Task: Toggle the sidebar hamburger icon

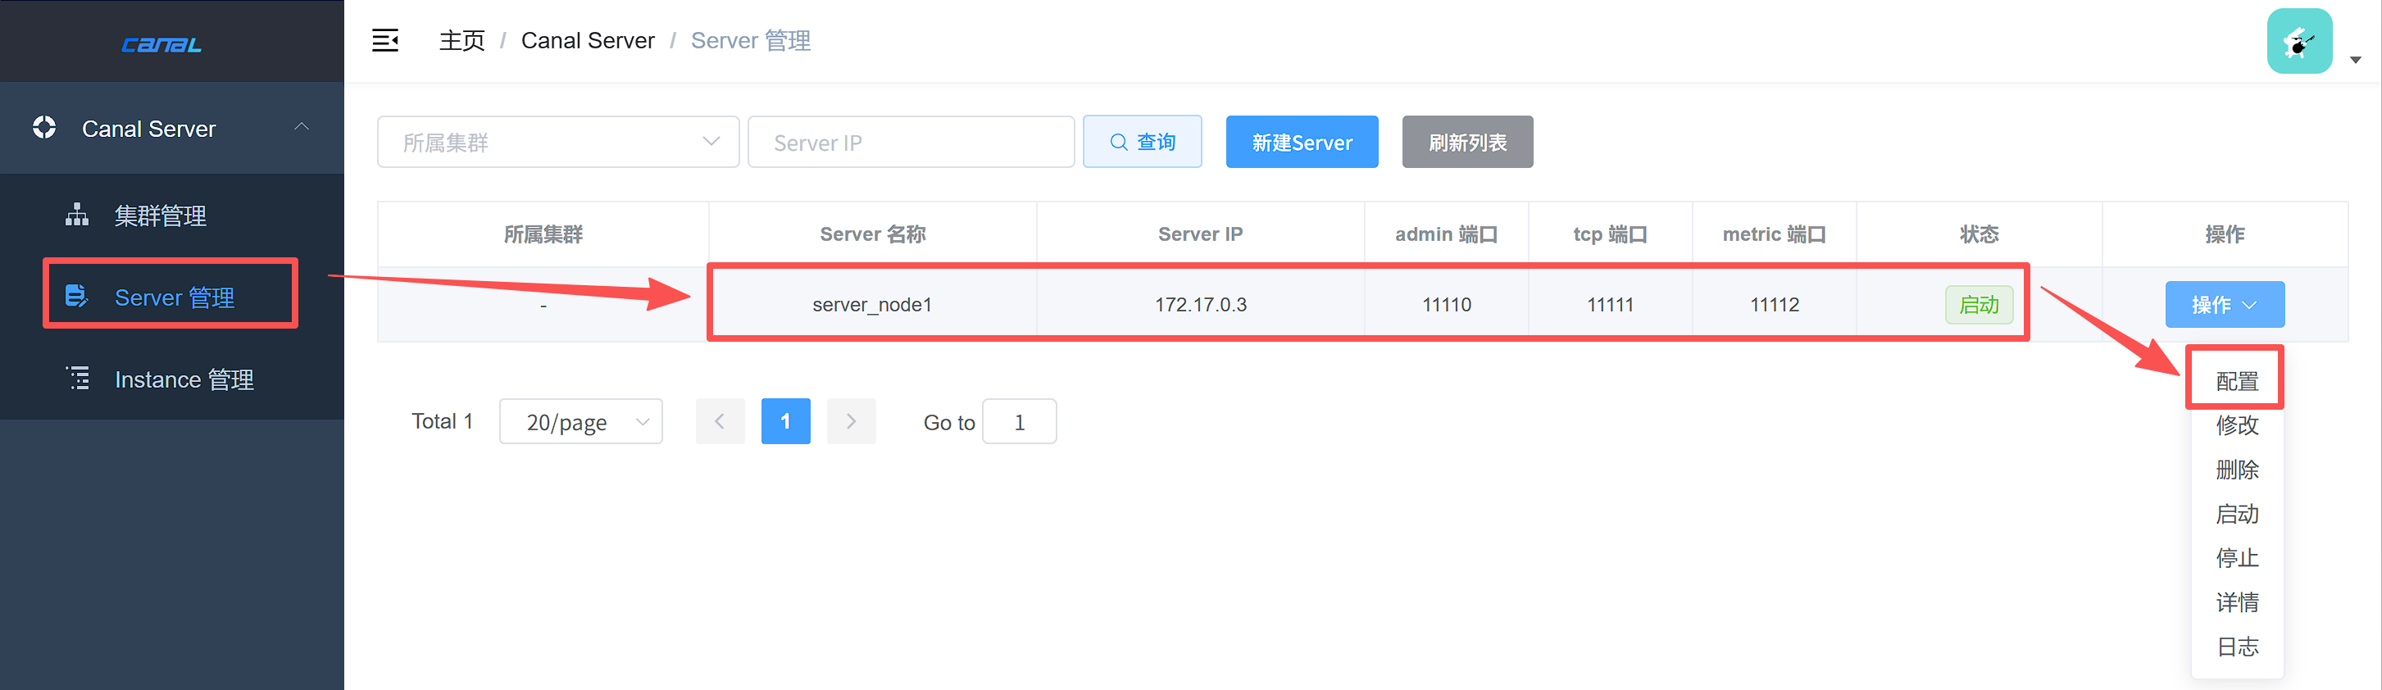Action: click(384, 41)
